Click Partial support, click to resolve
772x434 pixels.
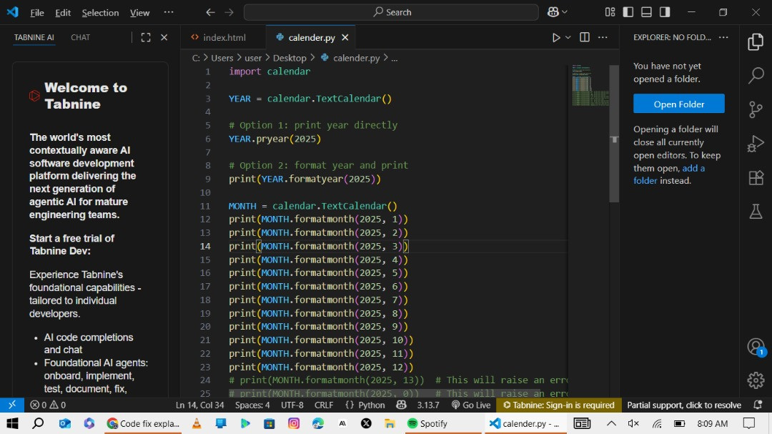pyautogui.click(x=684, y=405)
